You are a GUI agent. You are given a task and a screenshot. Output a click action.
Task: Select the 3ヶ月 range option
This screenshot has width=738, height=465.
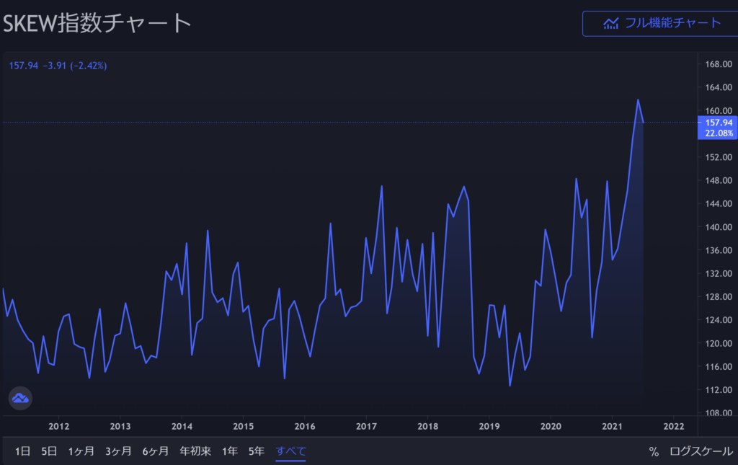(118, 451)
